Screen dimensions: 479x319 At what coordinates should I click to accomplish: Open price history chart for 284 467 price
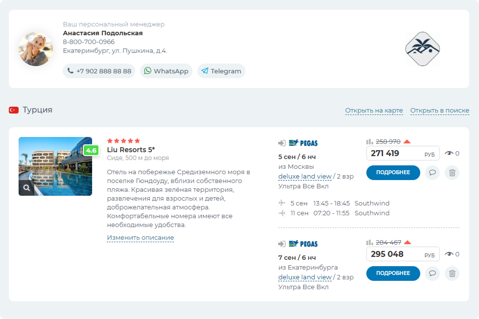click(x=370, y=242)
